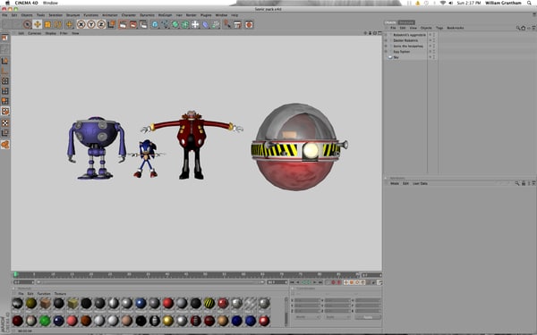
Task: Select the bright green material sphere
Action: pyautogui.click(x=45, y=321)
